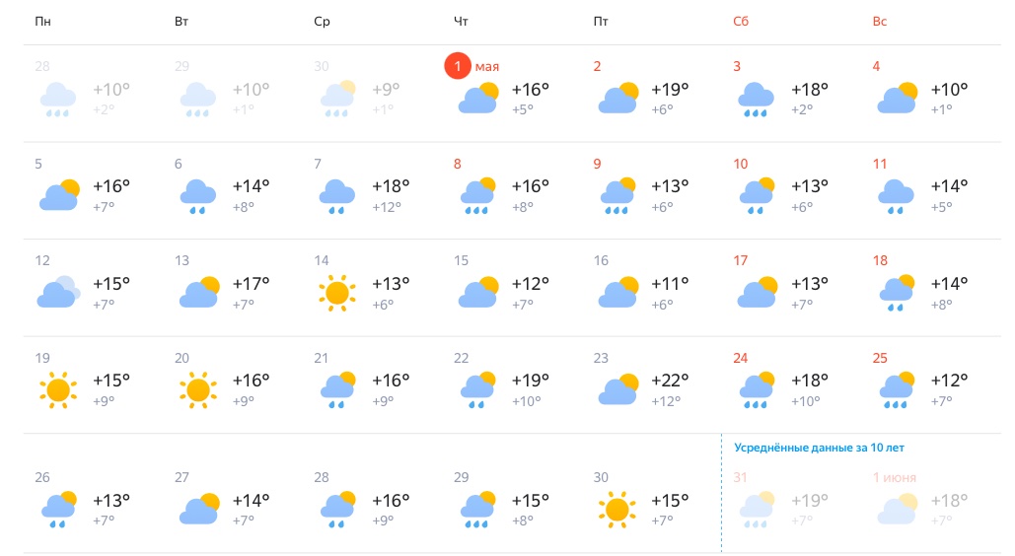This screenshot has width=1015, height=556.
Task: Click the rain icon on May 25
Action: click(898, 389)
